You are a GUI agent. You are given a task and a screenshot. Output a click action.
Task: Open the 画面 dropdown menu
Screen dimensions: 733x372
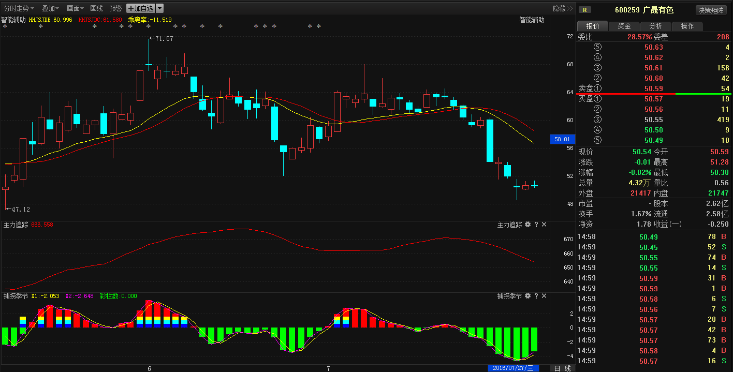(76, 8)
